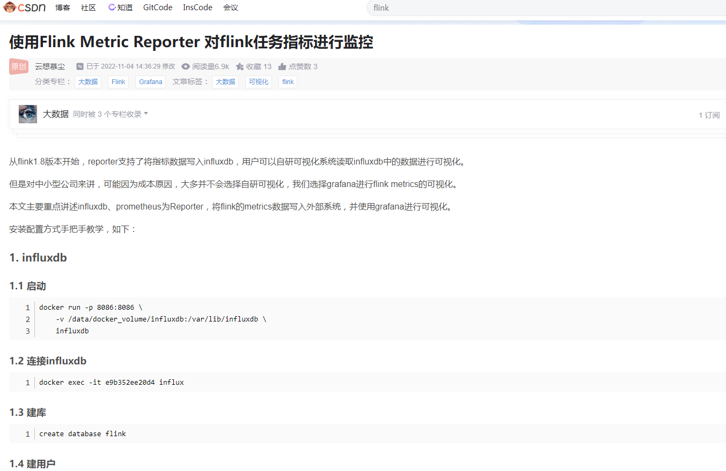Click the article title heading

(x=191, y=42)
